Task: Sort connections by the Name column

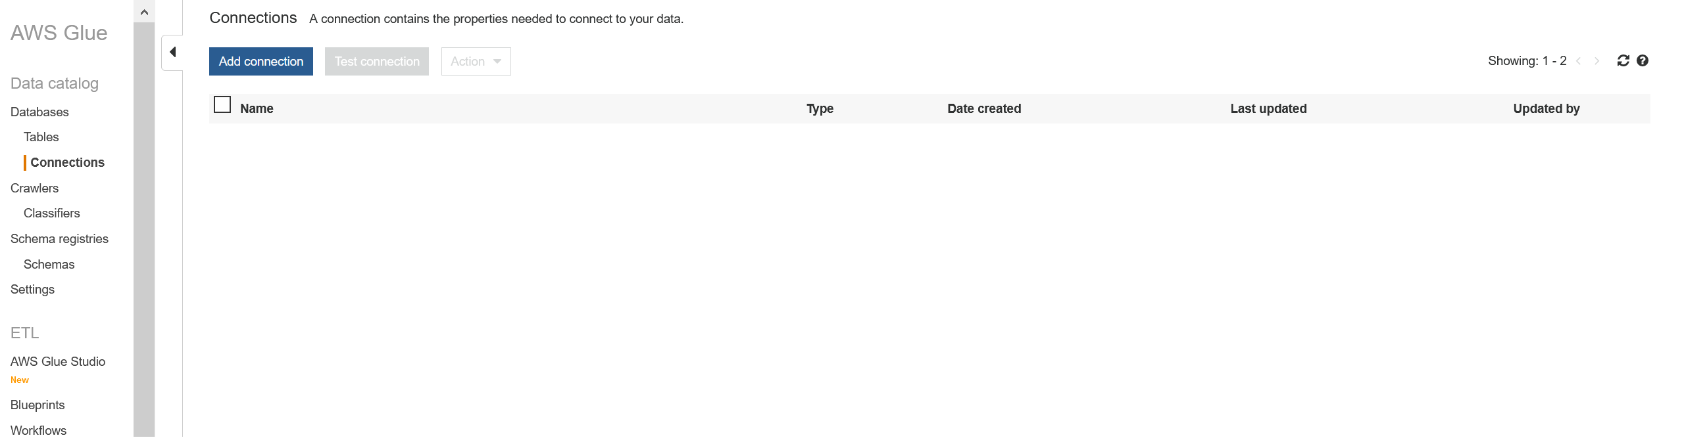Action: 257,109
